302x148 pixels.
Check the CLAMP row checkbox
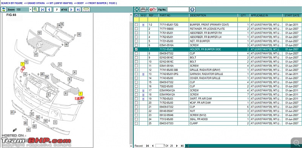(x=136, y=123)
